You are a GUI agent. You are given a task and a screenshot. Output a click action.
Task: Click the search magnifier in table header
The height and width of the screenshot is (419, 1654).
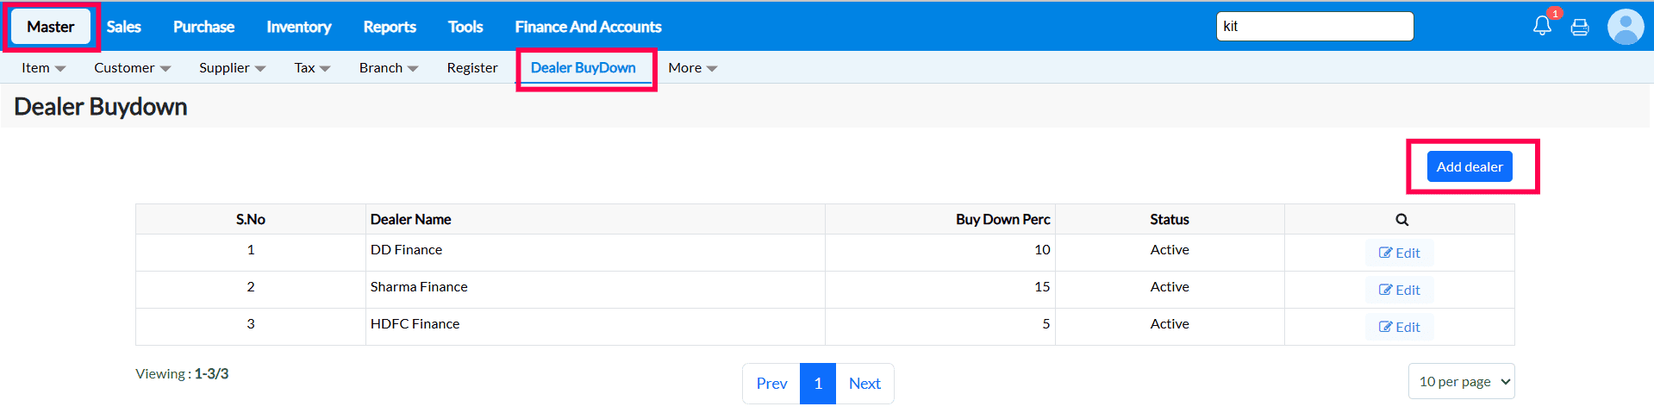[1401, 220]
